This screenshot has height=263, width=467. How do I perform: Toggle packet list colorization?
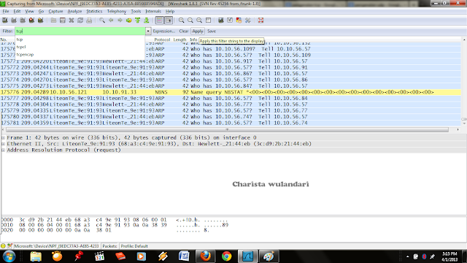[x=159, y=20]
